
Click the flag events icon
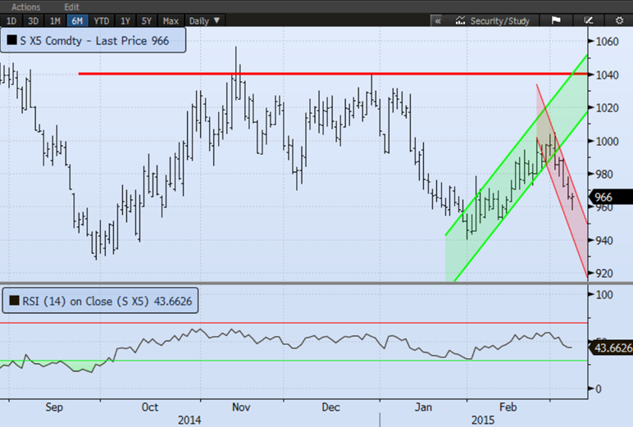(x=556, y=20)
